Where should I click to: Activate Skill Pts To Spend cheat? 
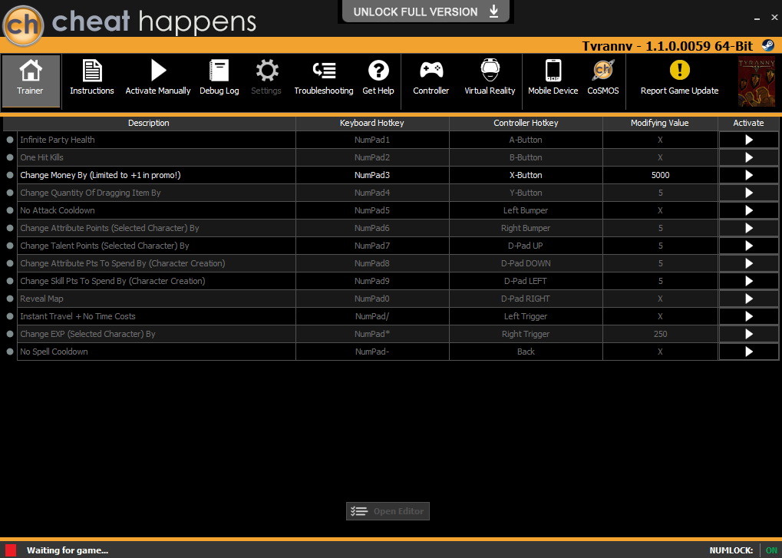click(748, 281)
